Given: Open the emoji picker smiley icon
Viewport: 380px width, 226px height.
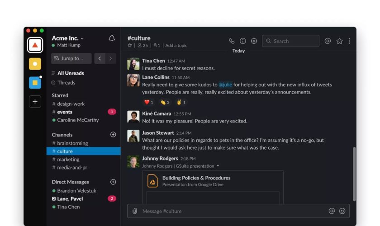Looking at the screenshot, I should coord(342,211).
